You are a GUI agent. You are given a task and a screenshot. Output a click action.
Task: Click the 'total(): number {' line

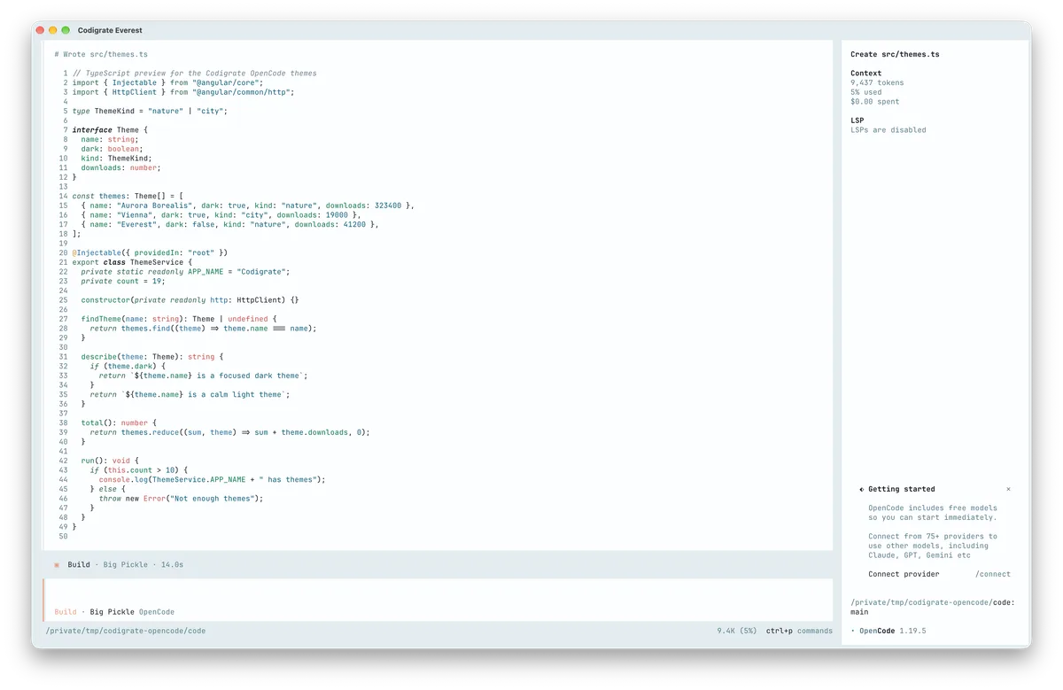pyautogui.click(x=119, y=423)
